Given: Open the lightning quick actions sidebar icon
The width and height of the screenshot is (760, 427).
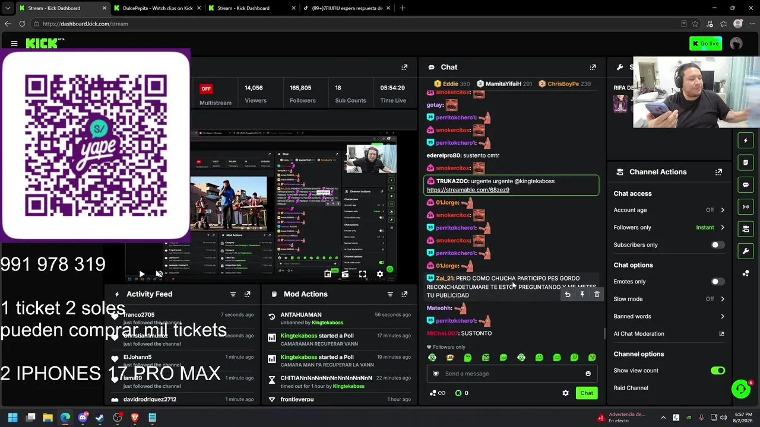Looking at the screenshot, I should coord(746,141).
